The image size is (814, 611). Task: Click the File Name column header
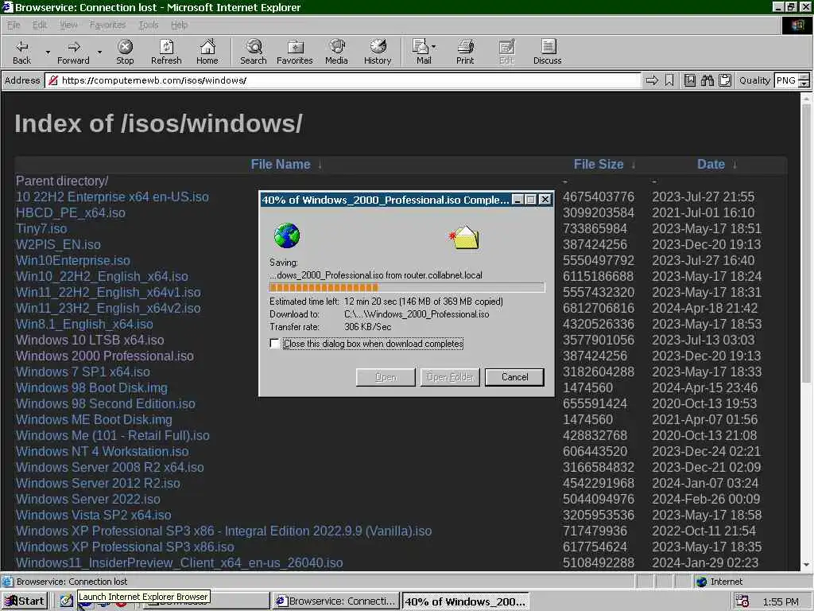tap(281, 164)
